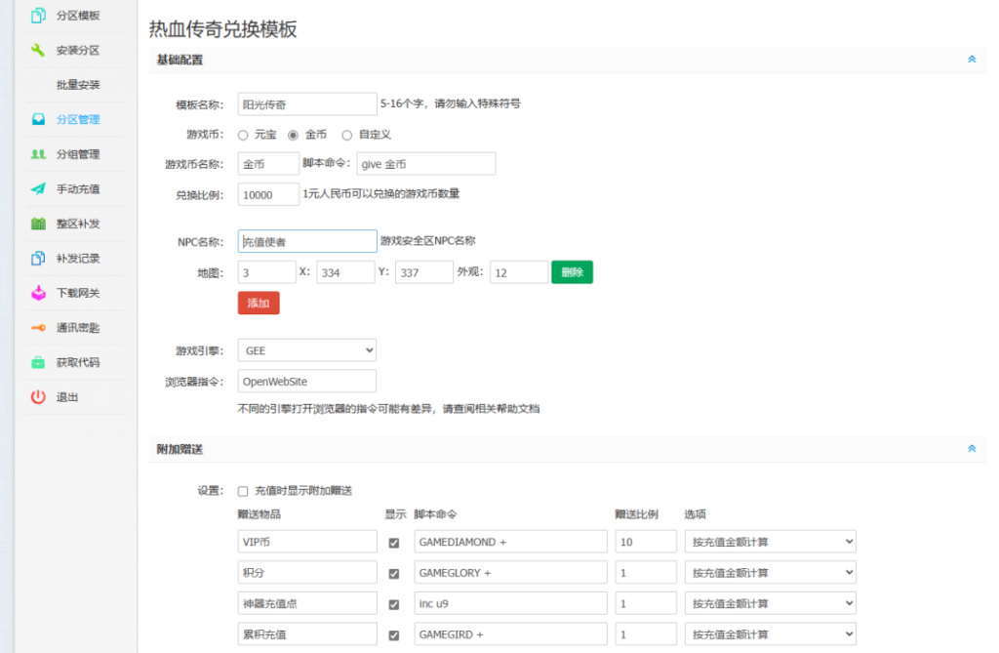Viewport: 999px width, 653px height.
Task: Click the 整区补发 green icon
Action: coord(38,224)
